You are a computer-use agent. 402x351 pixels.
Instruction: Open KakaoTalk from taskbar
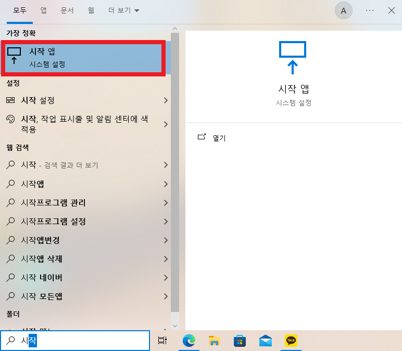[291, 341]
